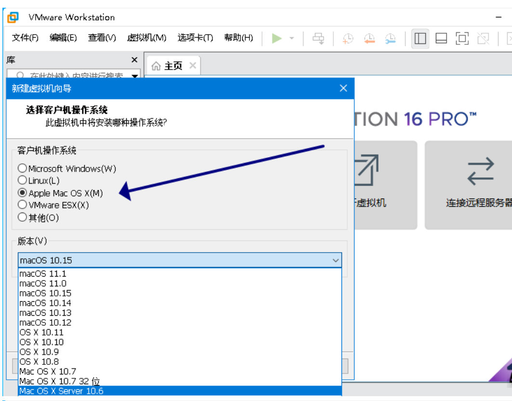
Task: Select Mac OS X 10.7 32 位 entry
Action: (x=180, y=381)
